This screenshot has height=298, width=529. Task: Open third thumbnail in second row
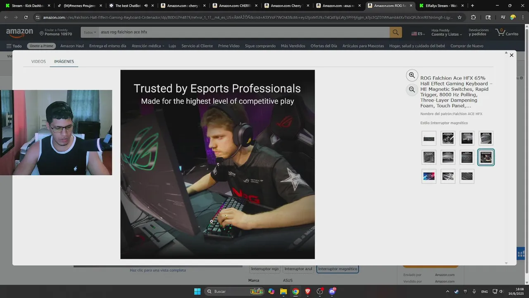pyautogui.click(x=467, y=157)
